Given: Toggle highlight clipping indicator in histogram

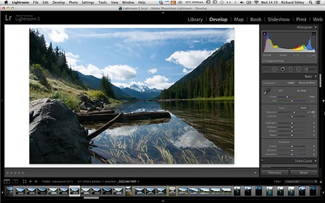Looking at the screenshot, I should [314, 34].
